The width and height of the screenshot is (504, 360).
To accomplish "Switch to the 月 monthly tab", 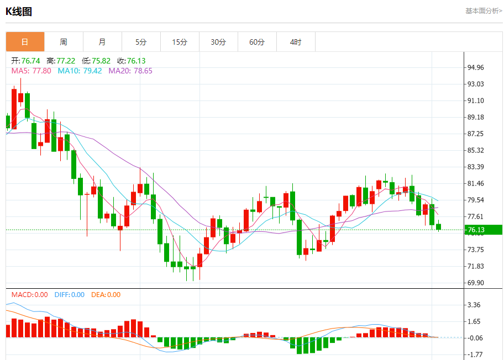I will pos(102,42).
